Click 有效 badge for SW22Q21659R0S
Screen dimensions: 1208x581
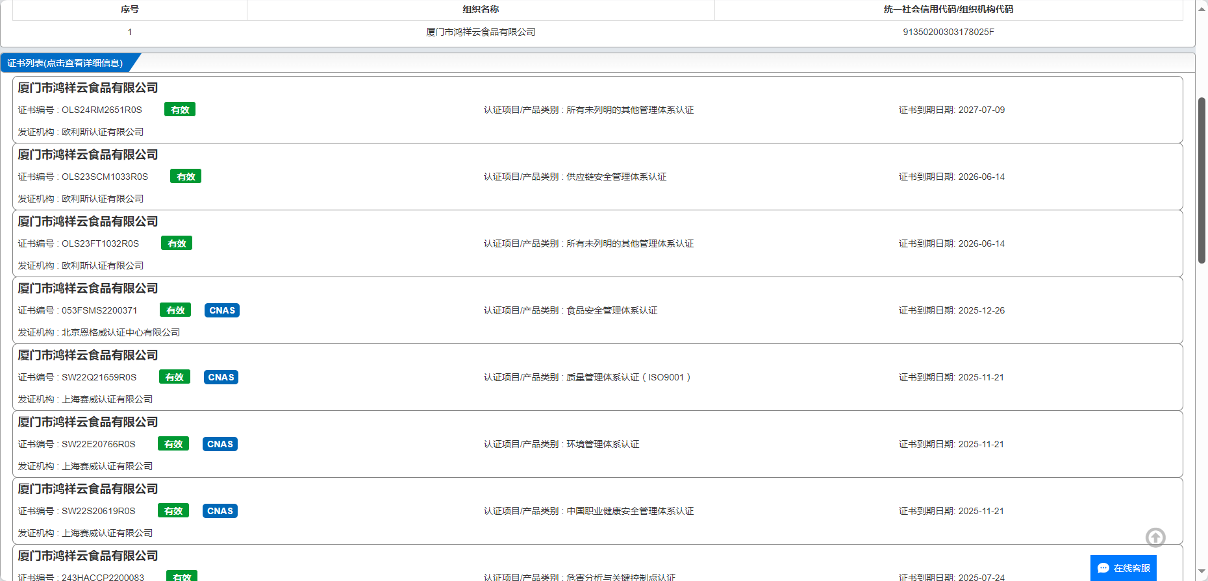coord(175,377)
